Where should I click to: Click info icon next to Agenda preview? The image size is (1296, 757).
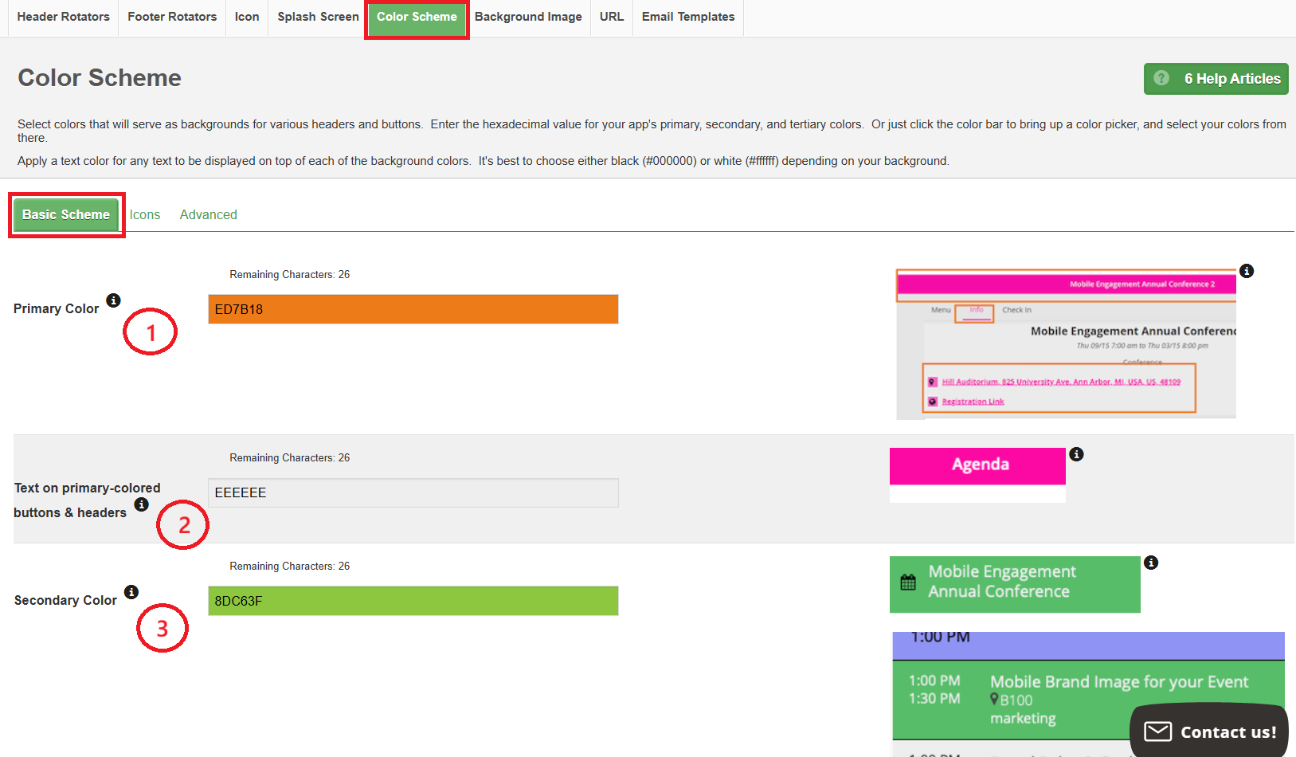pos(1076,454)
